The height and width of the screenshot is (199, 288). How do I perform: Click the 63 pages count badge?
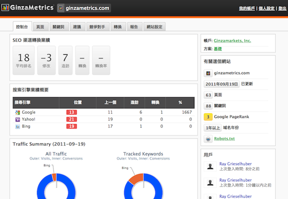[208, 95]
